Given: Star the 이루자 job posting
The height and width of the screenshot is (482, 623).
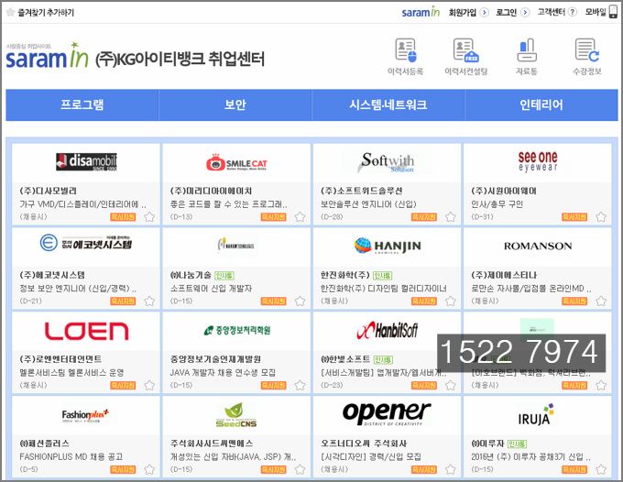Looking at the screenshot, I should [x=601, y=470].
